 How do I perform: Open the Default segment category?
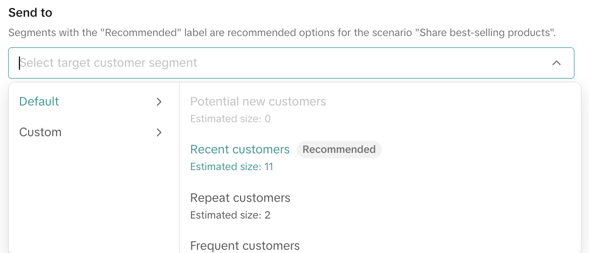tap(39, 102)
